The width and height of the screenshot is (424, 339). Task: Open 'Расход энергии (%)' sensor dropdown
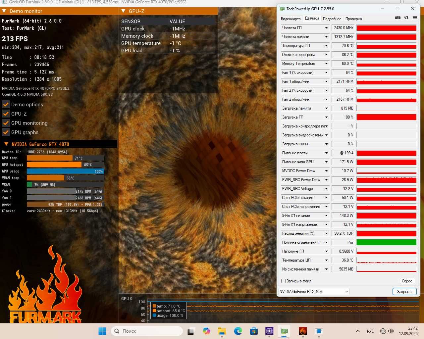pos(326,233)
